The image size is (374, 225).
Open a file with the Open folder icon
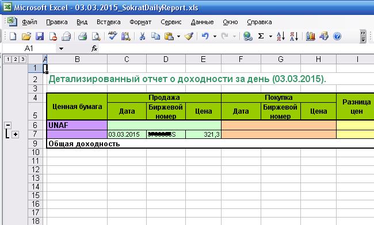click(26, 36)
